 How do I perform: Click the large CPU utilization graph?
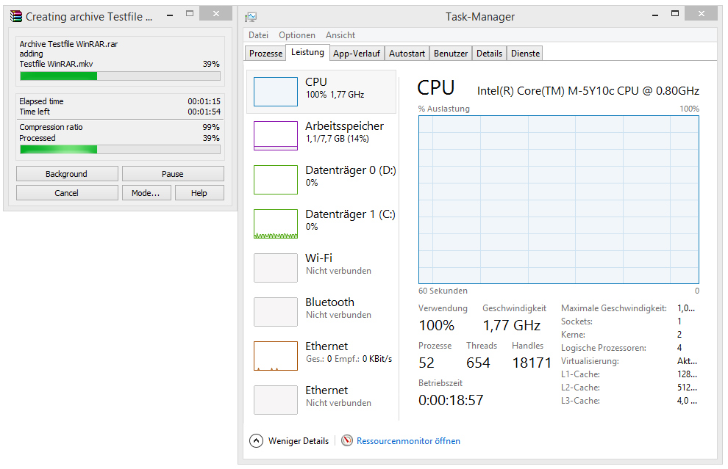tap(559, 200)
